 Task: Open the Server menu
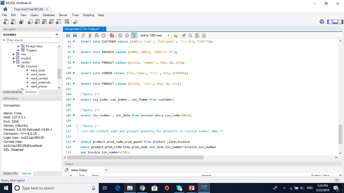click(x=63, y=15)
